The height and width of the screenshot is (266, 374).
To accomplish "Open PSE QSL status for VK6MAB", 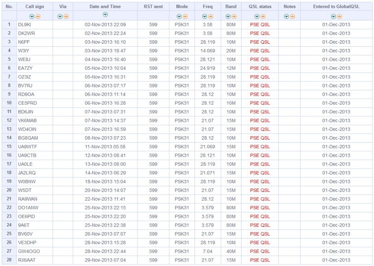I will pyautogui.click(x=260, y=120).
